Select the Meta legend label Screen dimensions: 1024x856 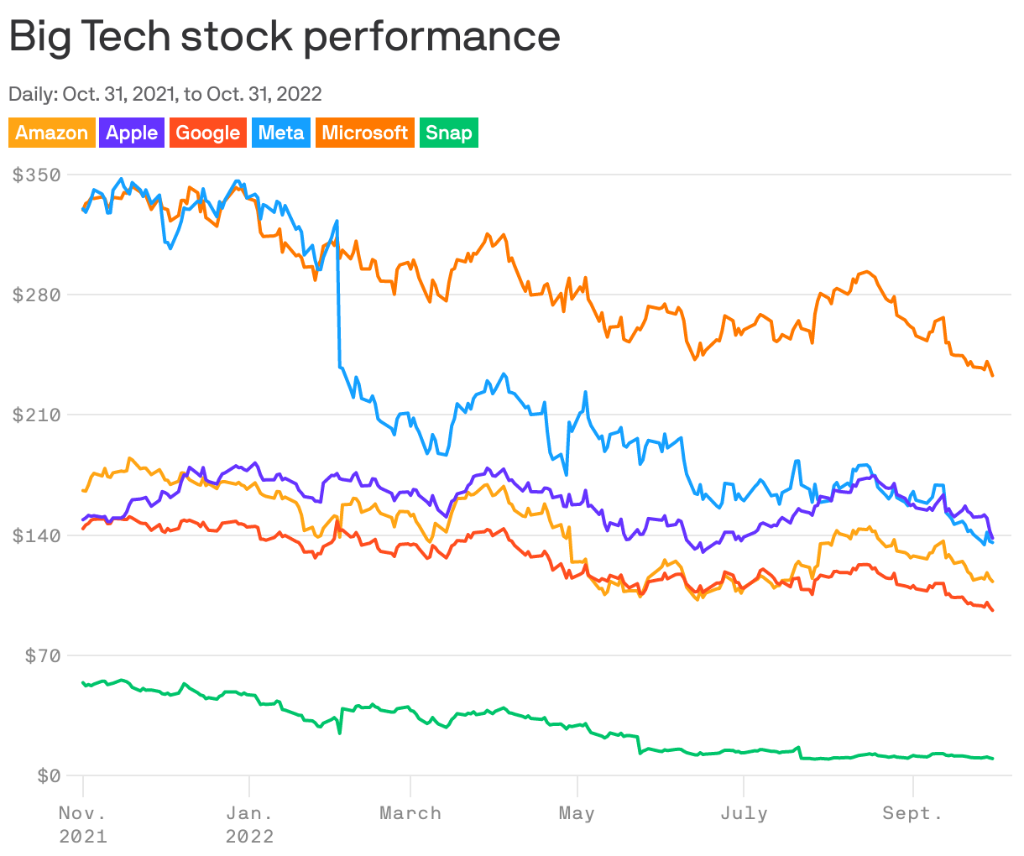point(281,133)
